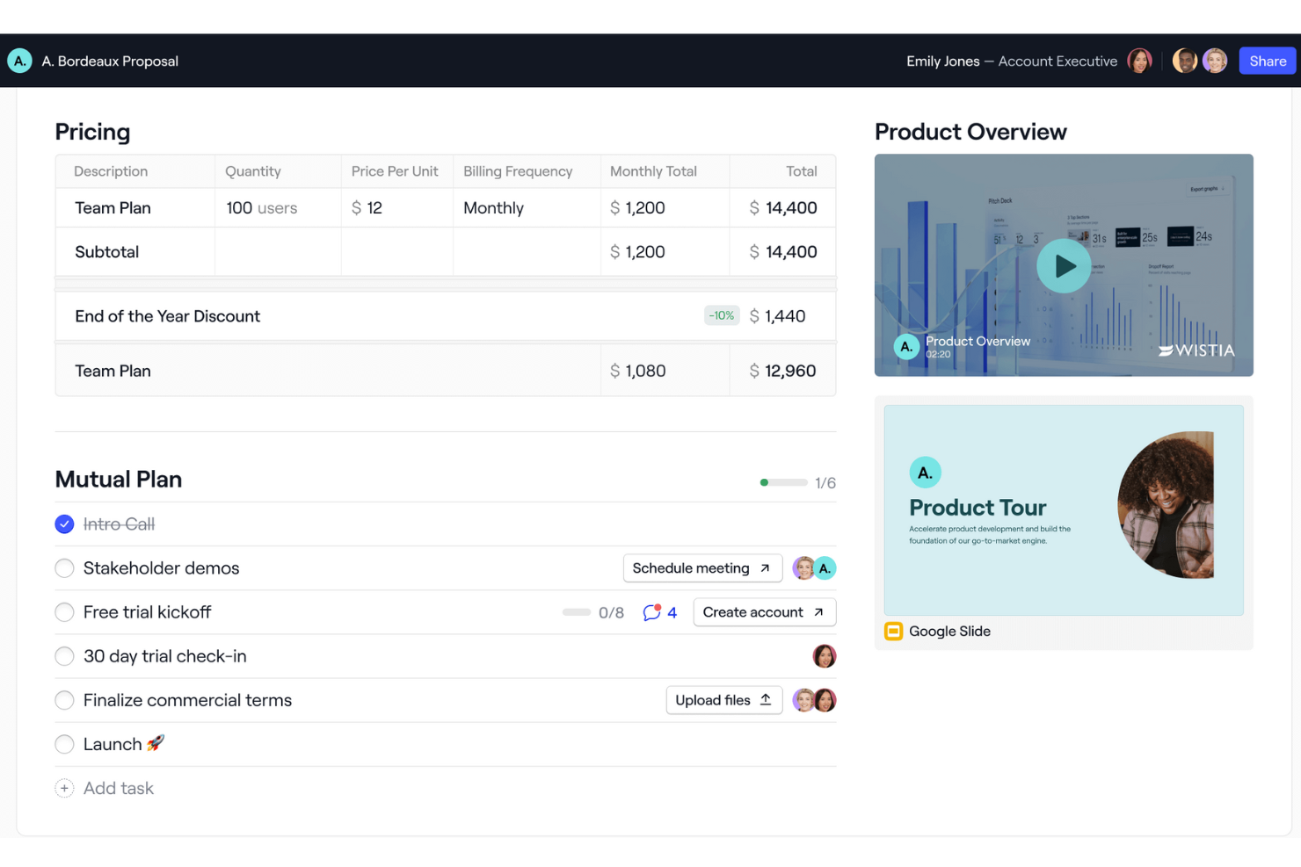Click the Share button
The image size is (1301, 867).
[1267, 61]
